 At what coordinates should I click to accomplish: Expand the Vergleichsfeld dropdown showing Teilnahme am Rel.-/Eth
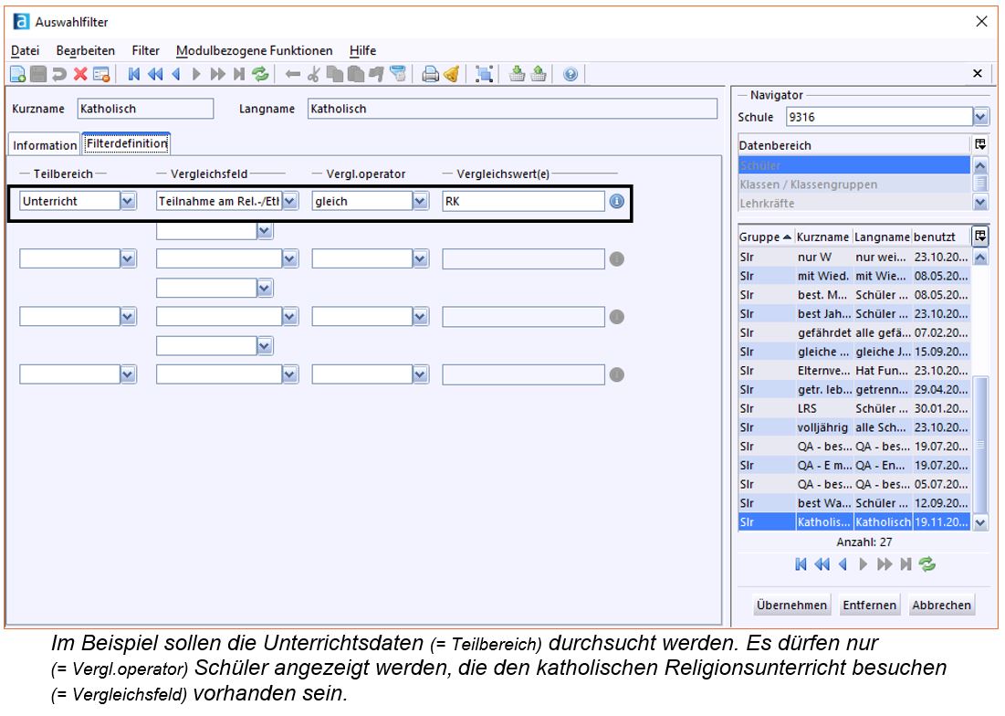290,201
